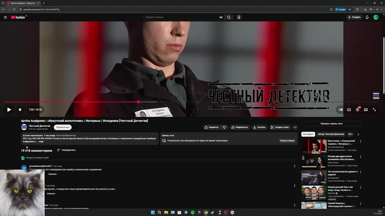This screenshot has width=385, height=216.
Task: Show chat replay via Показать запись чата
Action: click(x=331, y=124)
